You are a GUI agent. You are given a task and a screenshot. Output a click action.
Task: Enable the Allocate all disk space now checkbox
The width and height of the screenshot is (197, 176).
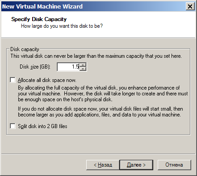pyautogui.click(x=13, y=80)
